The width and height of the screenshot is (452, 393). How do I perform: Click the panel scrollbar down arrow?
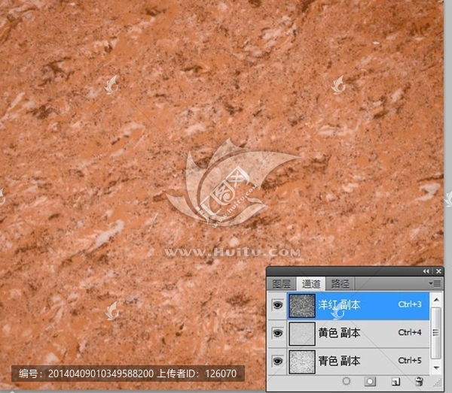(x=436, y=368)
